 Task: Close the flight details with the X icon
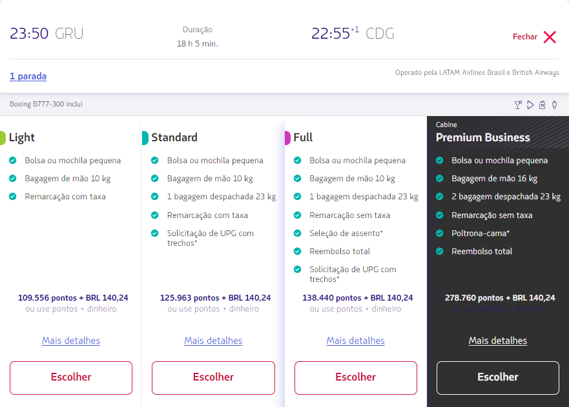click(x=550, y=37)
